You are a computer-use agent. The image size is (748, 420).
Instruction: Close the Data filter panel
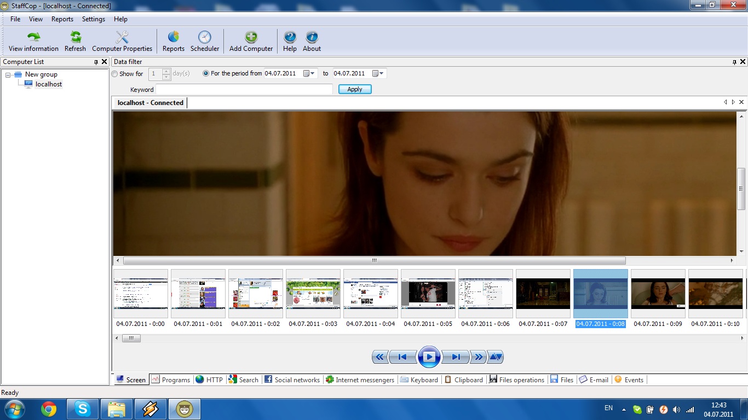coord(743,62)
